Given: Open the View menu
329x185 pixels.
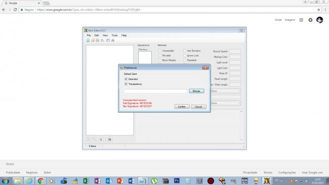Looking at the screenshot, I should tap(105, 35).
